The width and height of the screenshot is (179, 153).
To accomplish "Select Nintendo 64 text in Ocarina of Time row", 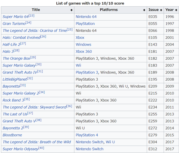I will pyautogui.click(x=86, y=31).
